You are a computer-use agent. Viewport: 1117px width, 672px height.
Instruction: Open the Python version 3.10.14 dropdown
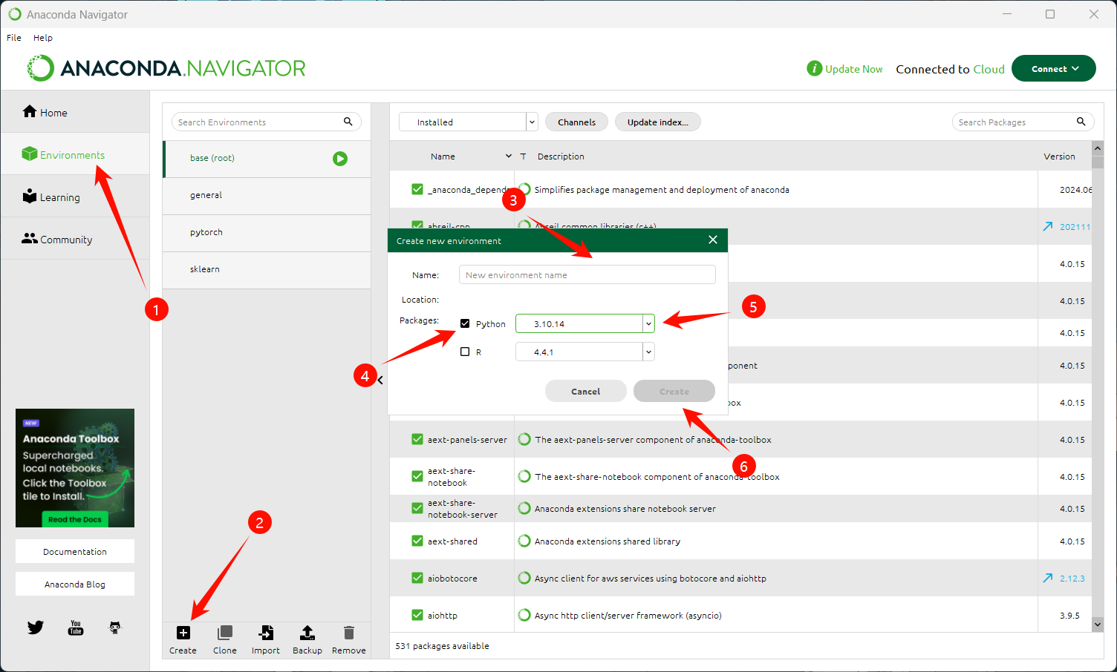pyautogui.click(x=585, y=323)
